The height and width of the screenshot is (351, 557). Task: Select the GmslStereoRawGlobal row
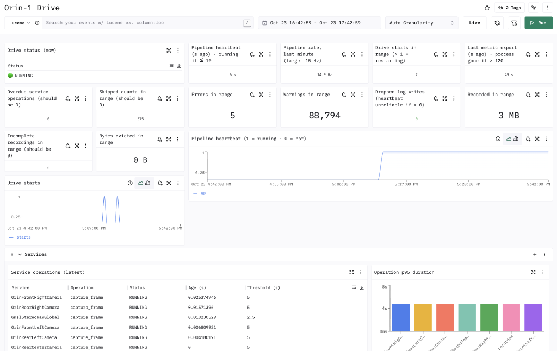pyautogui.click(x=188, y=317)
